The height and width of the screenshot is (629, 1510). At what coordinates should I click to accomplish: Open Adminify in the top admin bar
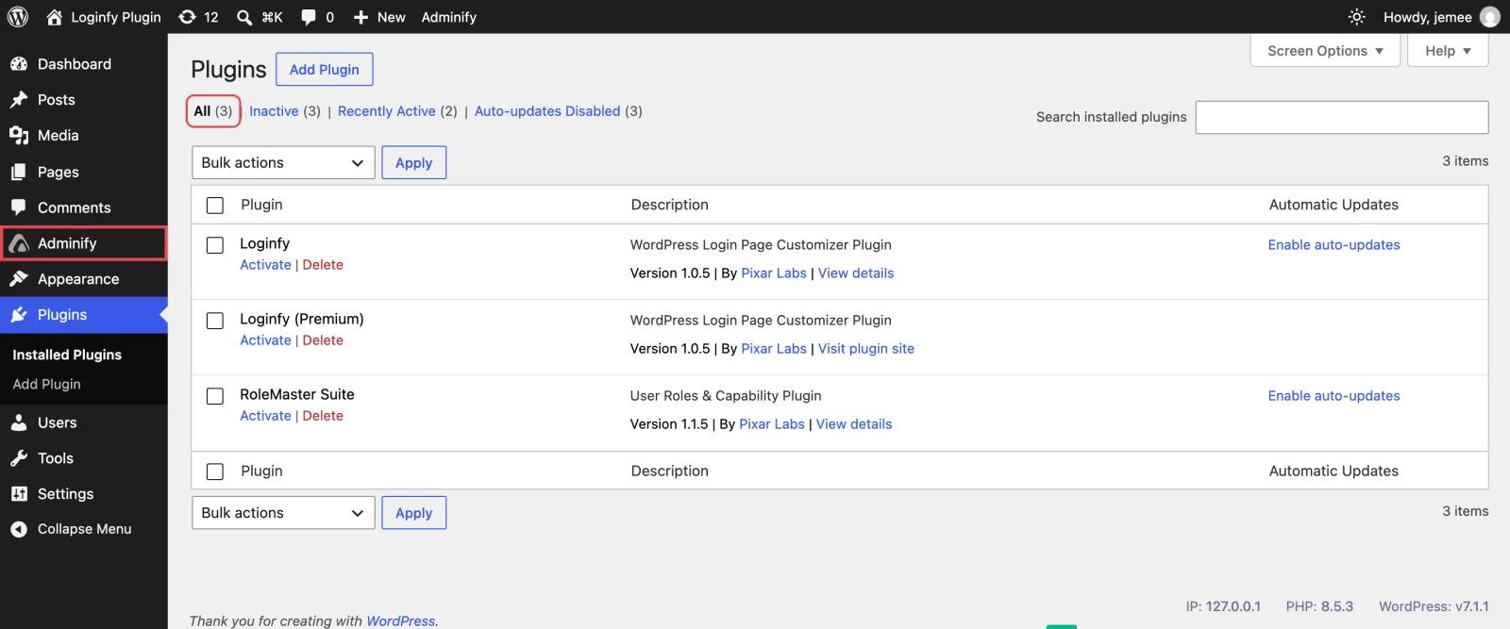(448, 17)
